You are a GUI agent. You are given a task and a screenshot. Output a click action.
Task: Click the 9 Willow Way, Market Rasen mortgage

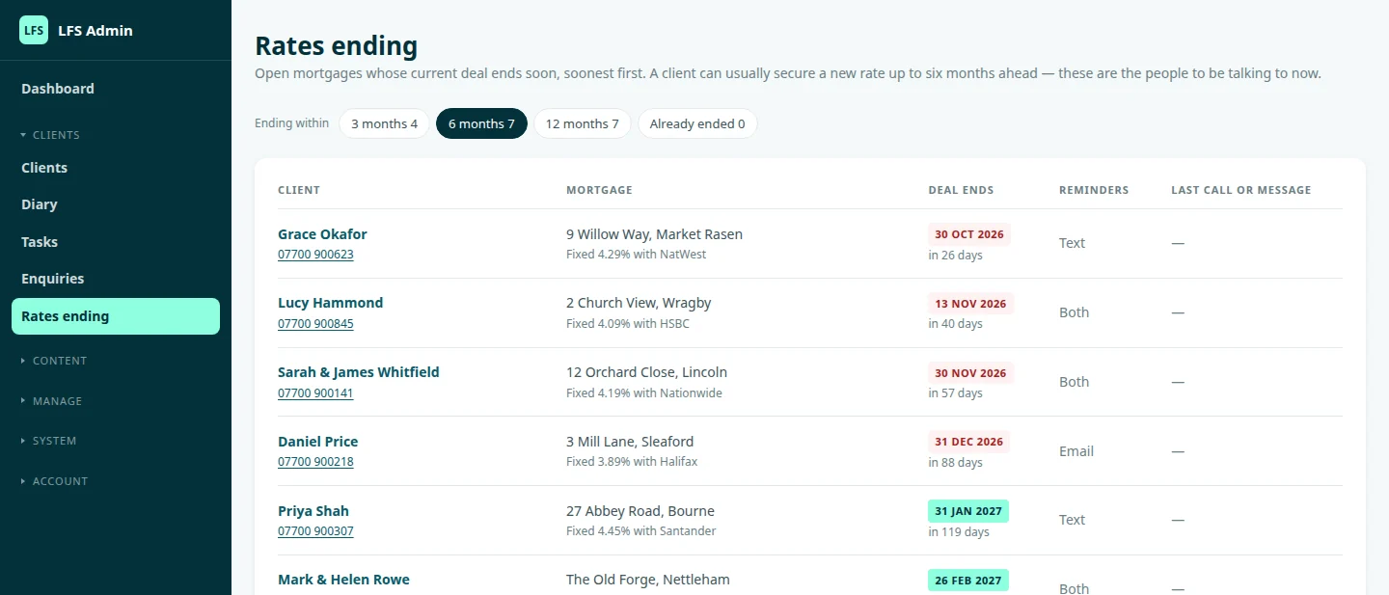[x=654, y=234]
